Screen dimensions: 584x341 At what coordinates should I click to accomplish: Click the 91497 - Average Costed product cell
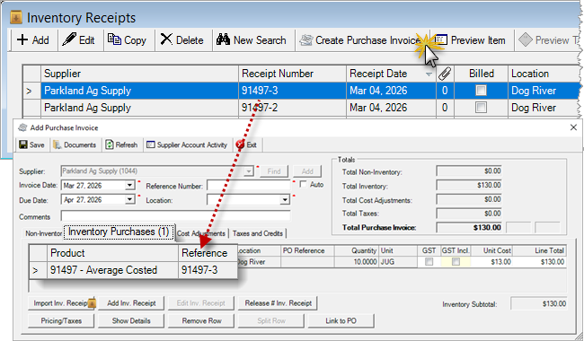tap(113, 270)
